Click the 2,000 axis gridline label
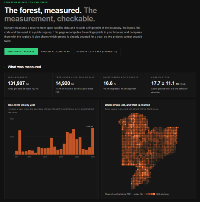The height and width of the screenshot is (202, 200). coord(12,119)
